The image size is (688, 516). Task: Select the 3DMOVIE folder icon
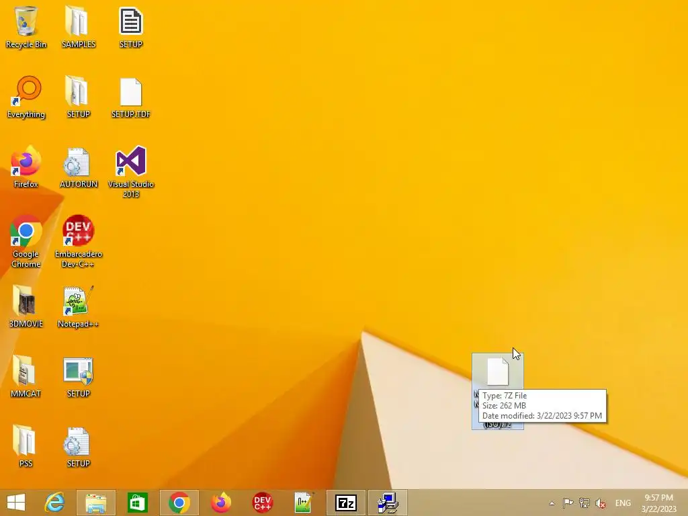click(x=26, y=306)
